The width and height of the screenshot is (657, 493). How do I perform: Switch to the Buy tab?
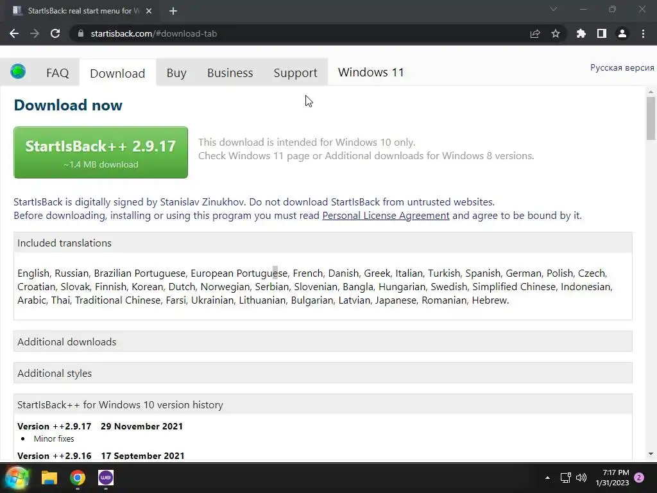coord(176,73)
